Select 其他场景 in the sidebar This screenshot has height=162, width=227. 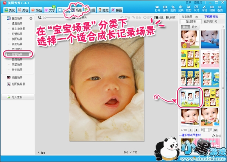click(17, 70)
